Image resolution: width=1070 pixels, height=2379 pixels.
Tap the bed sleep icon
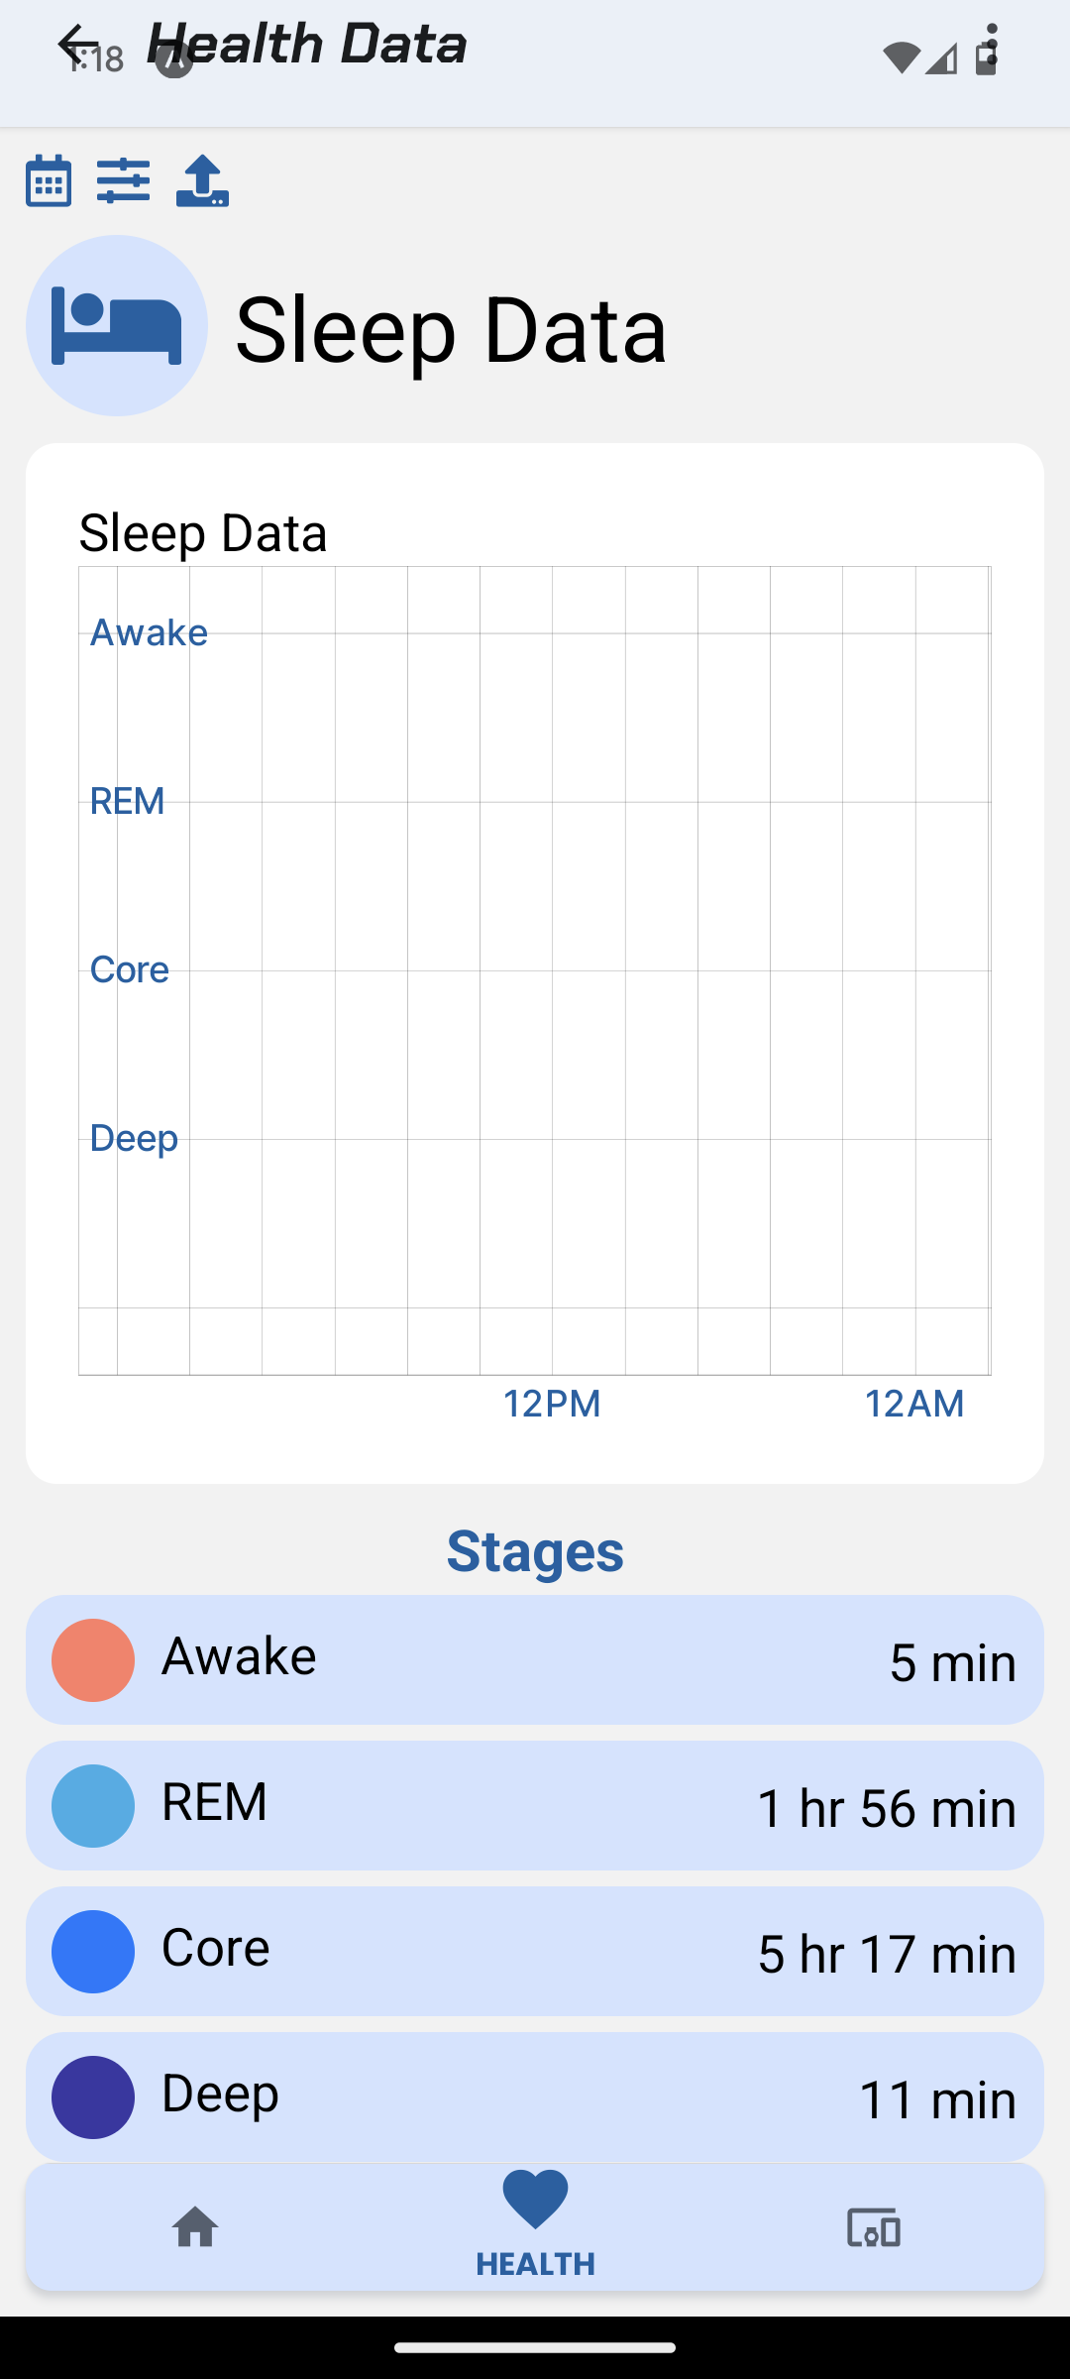pyautogui.click(x=117, y=325)
